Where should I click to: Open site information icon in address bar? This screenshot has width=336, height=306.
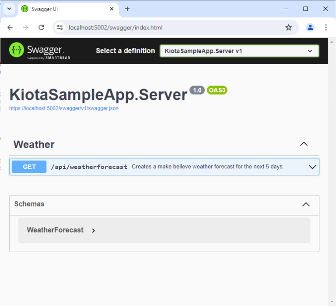[60, 28]
